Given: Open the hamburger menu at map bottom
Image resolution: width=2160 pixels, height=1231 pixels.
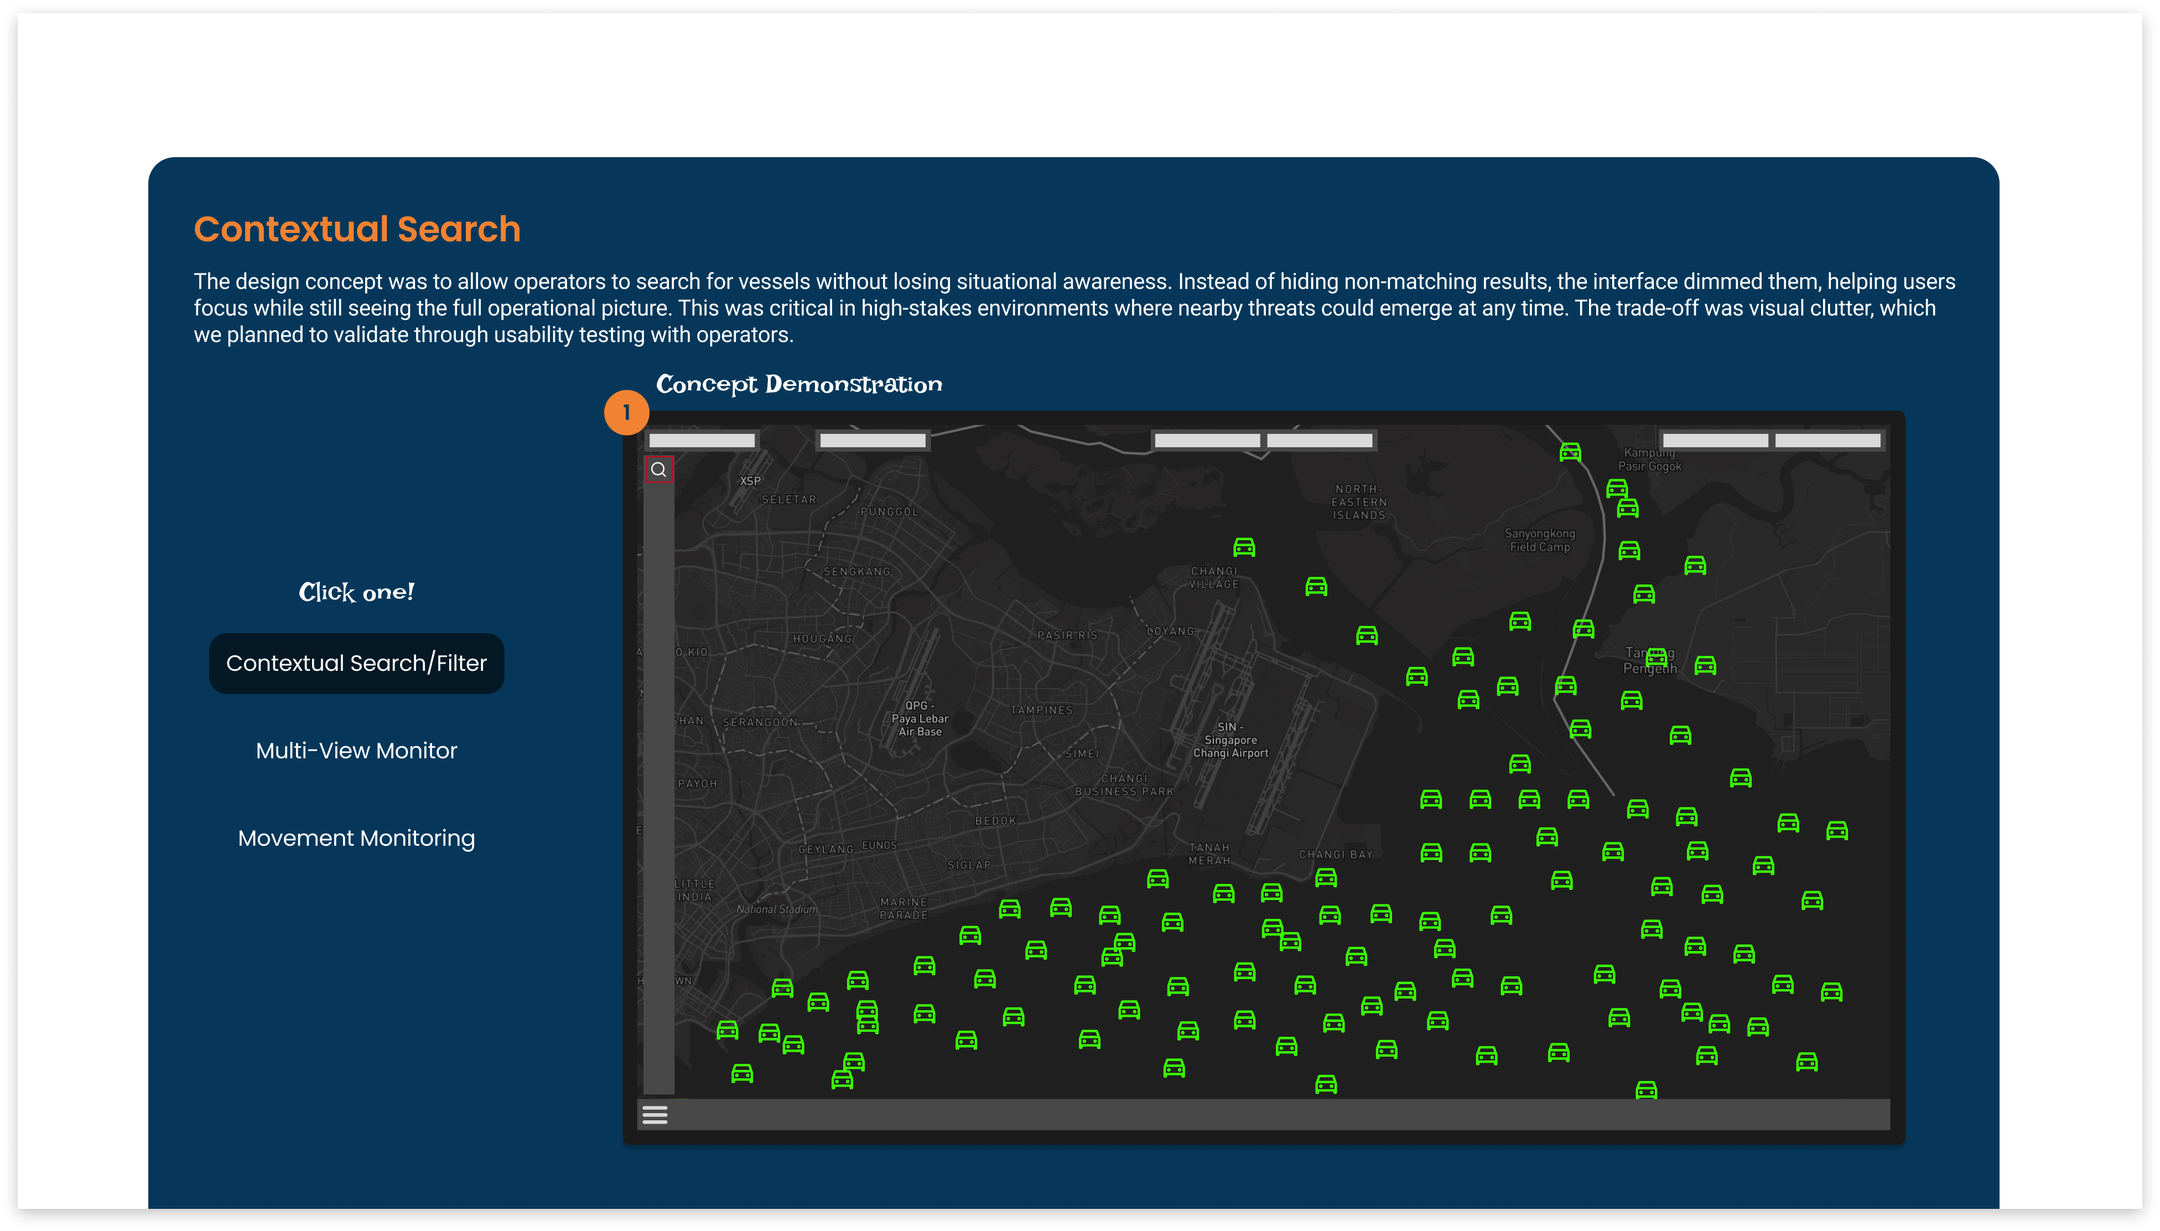Looking at the screenshot, I should click(655, 1114).
